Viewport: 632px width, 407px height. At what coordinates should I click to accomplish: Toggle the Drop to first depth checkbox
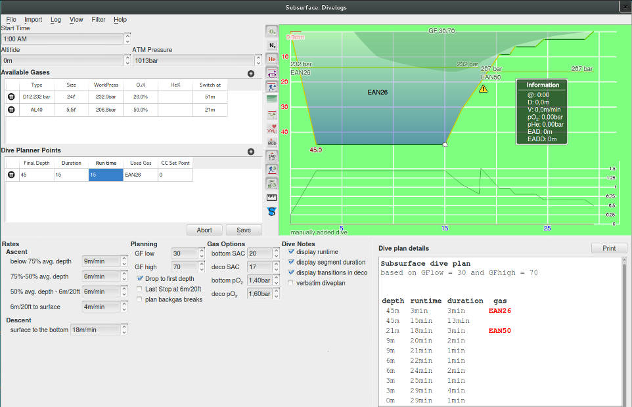coord(140,278)
